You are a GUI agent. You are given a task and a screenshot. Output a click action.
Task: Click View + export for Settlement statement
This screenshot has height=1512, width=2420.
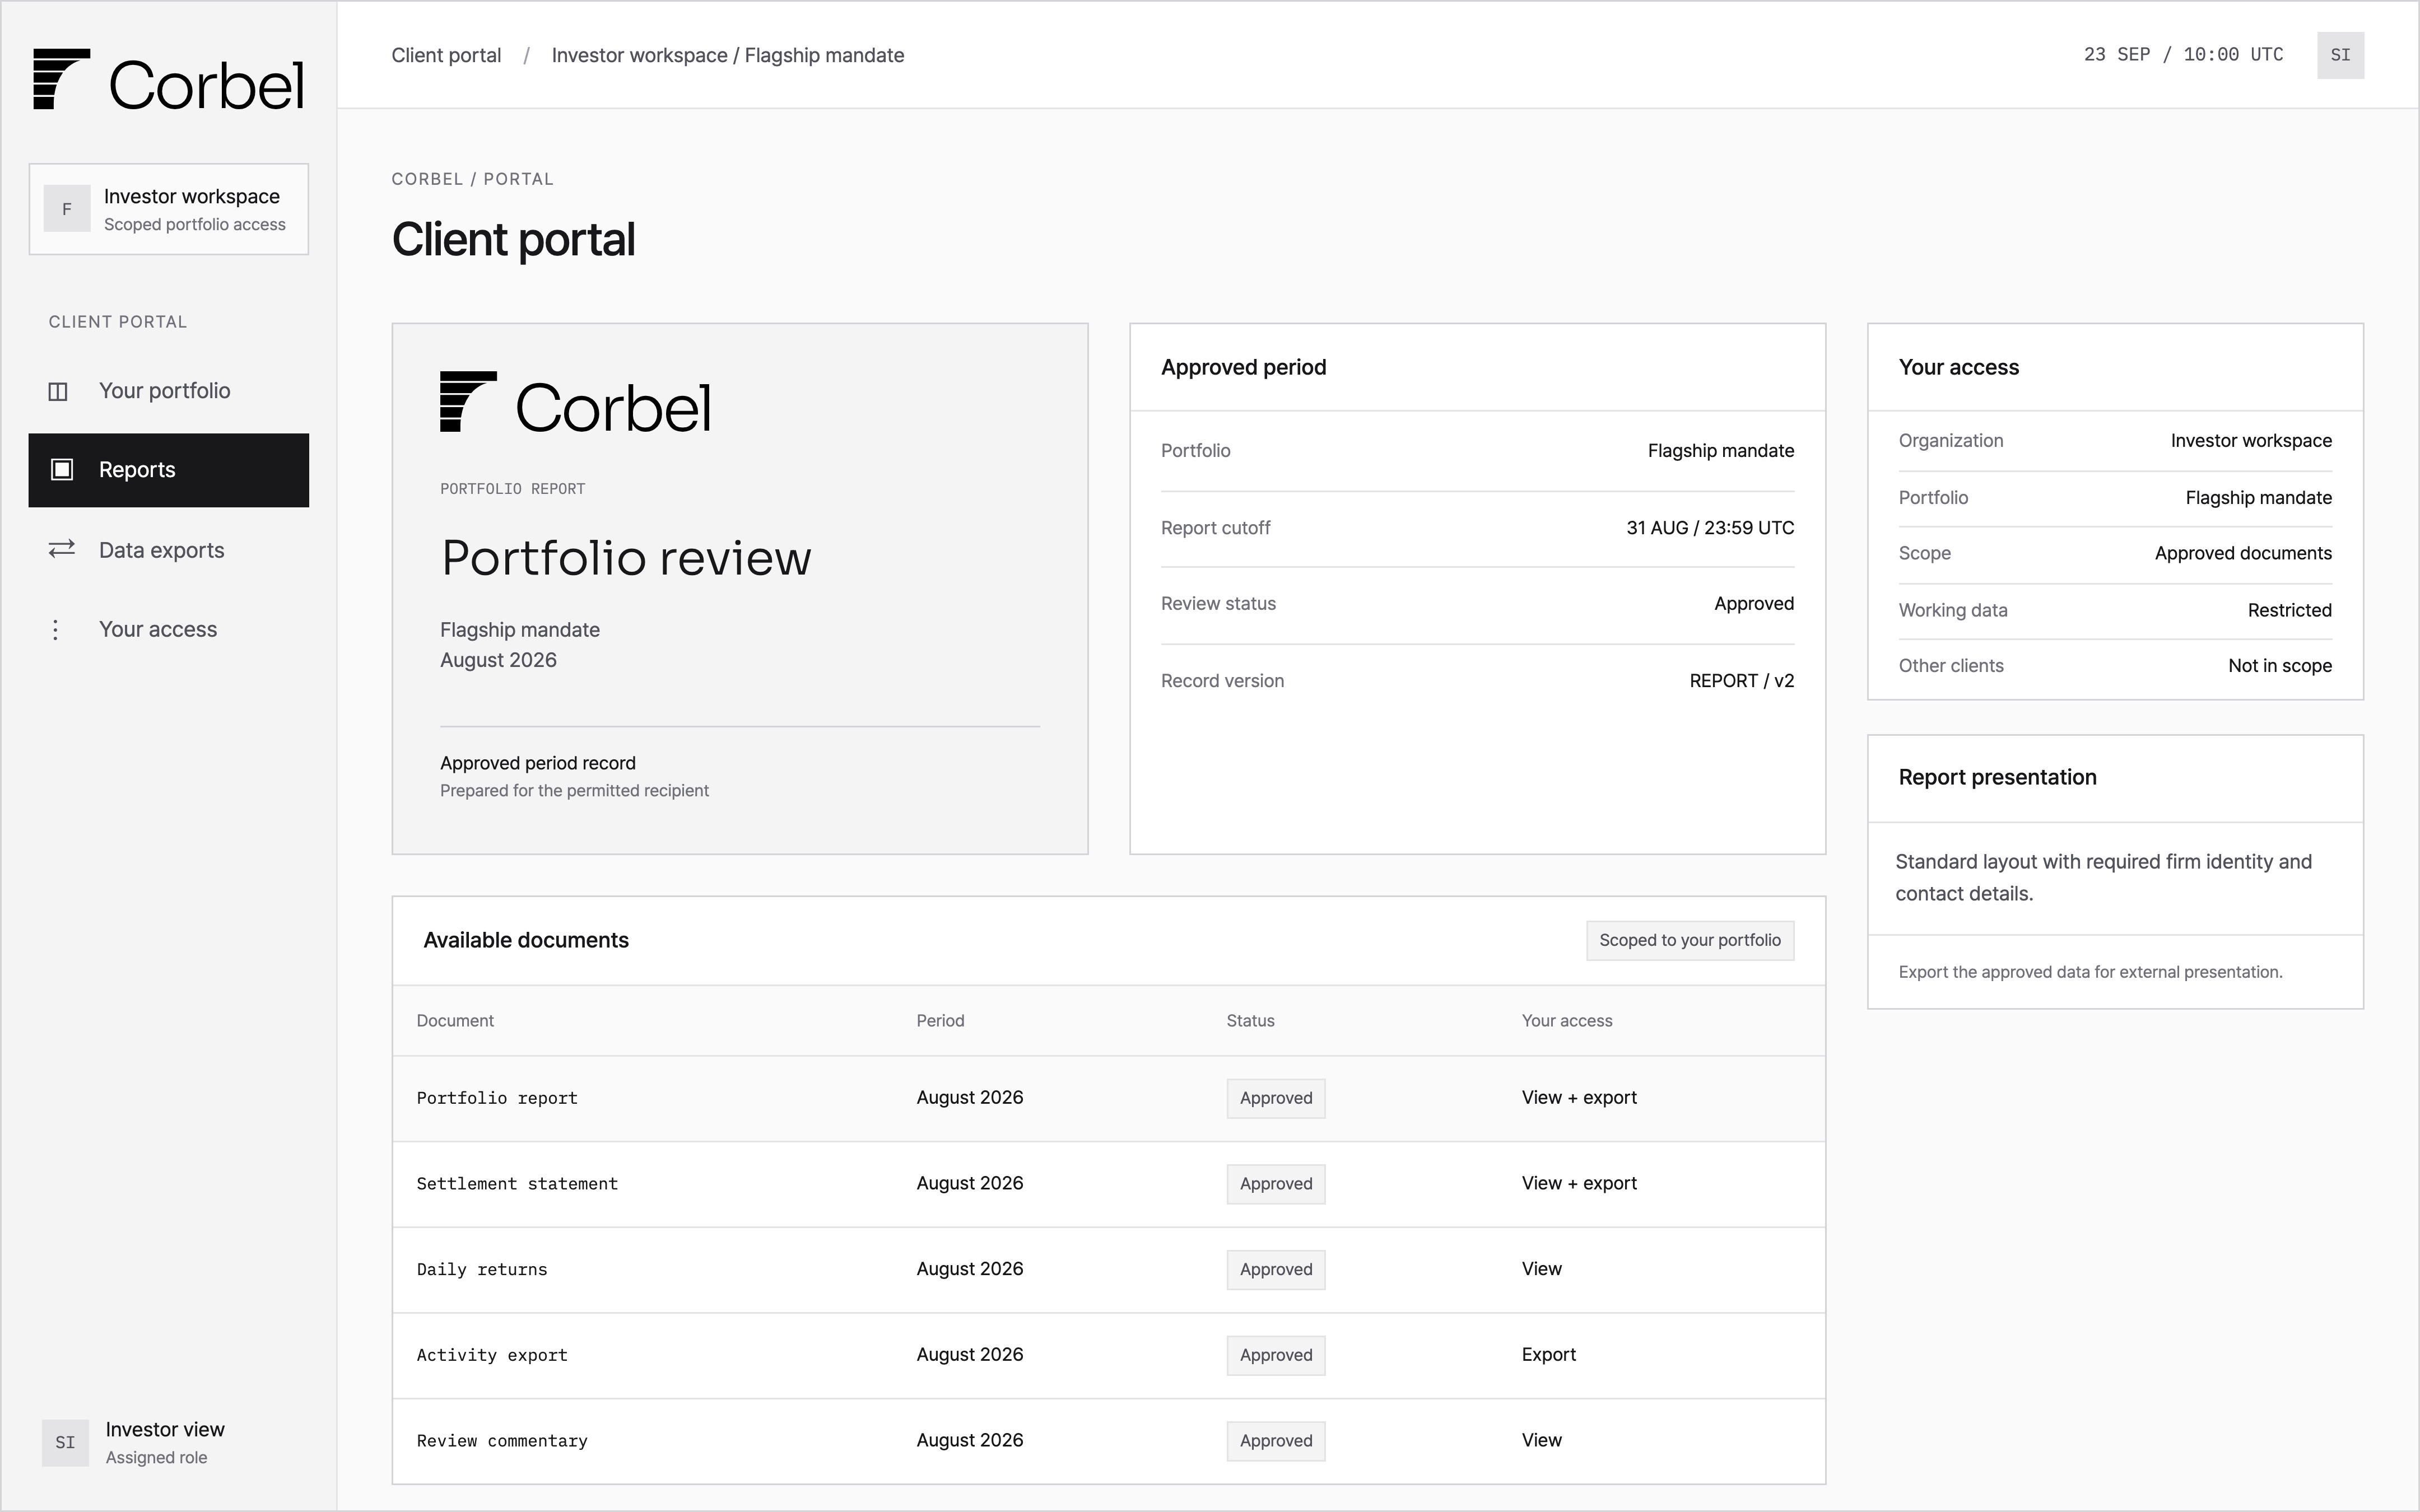tap(1579, 1183)
